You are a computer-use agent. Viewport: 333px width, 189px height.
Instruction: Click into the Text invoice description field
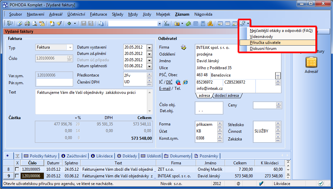94,101
